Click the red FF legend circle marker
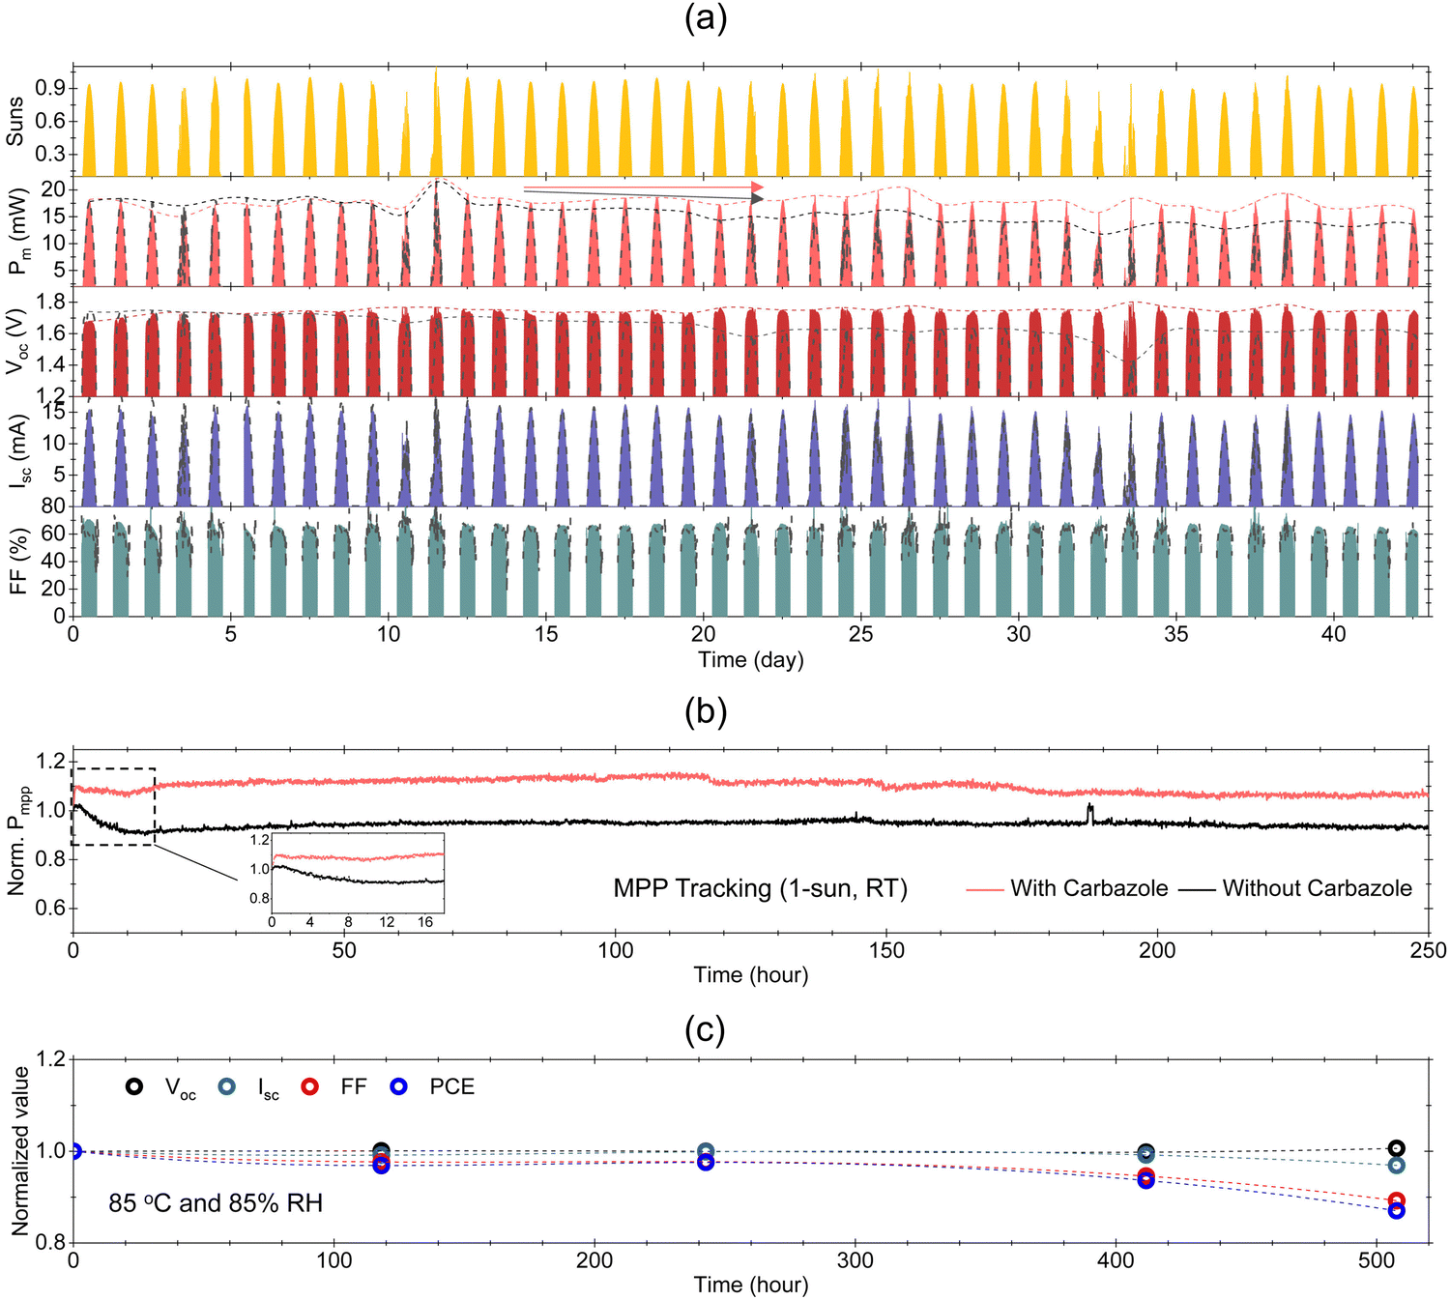This screenshot has width=1450, height=1300. (309, 1086)
